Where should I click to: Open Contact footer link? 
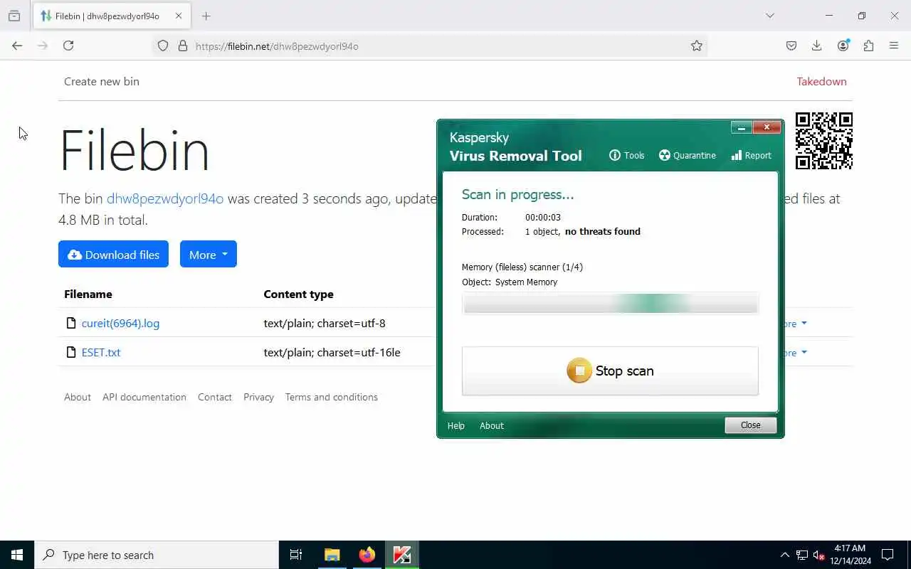tap(215, 397)
